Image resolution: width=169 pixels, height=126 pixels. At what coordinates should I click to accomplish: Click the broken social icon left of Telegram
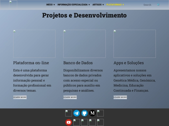pos(69,113)
